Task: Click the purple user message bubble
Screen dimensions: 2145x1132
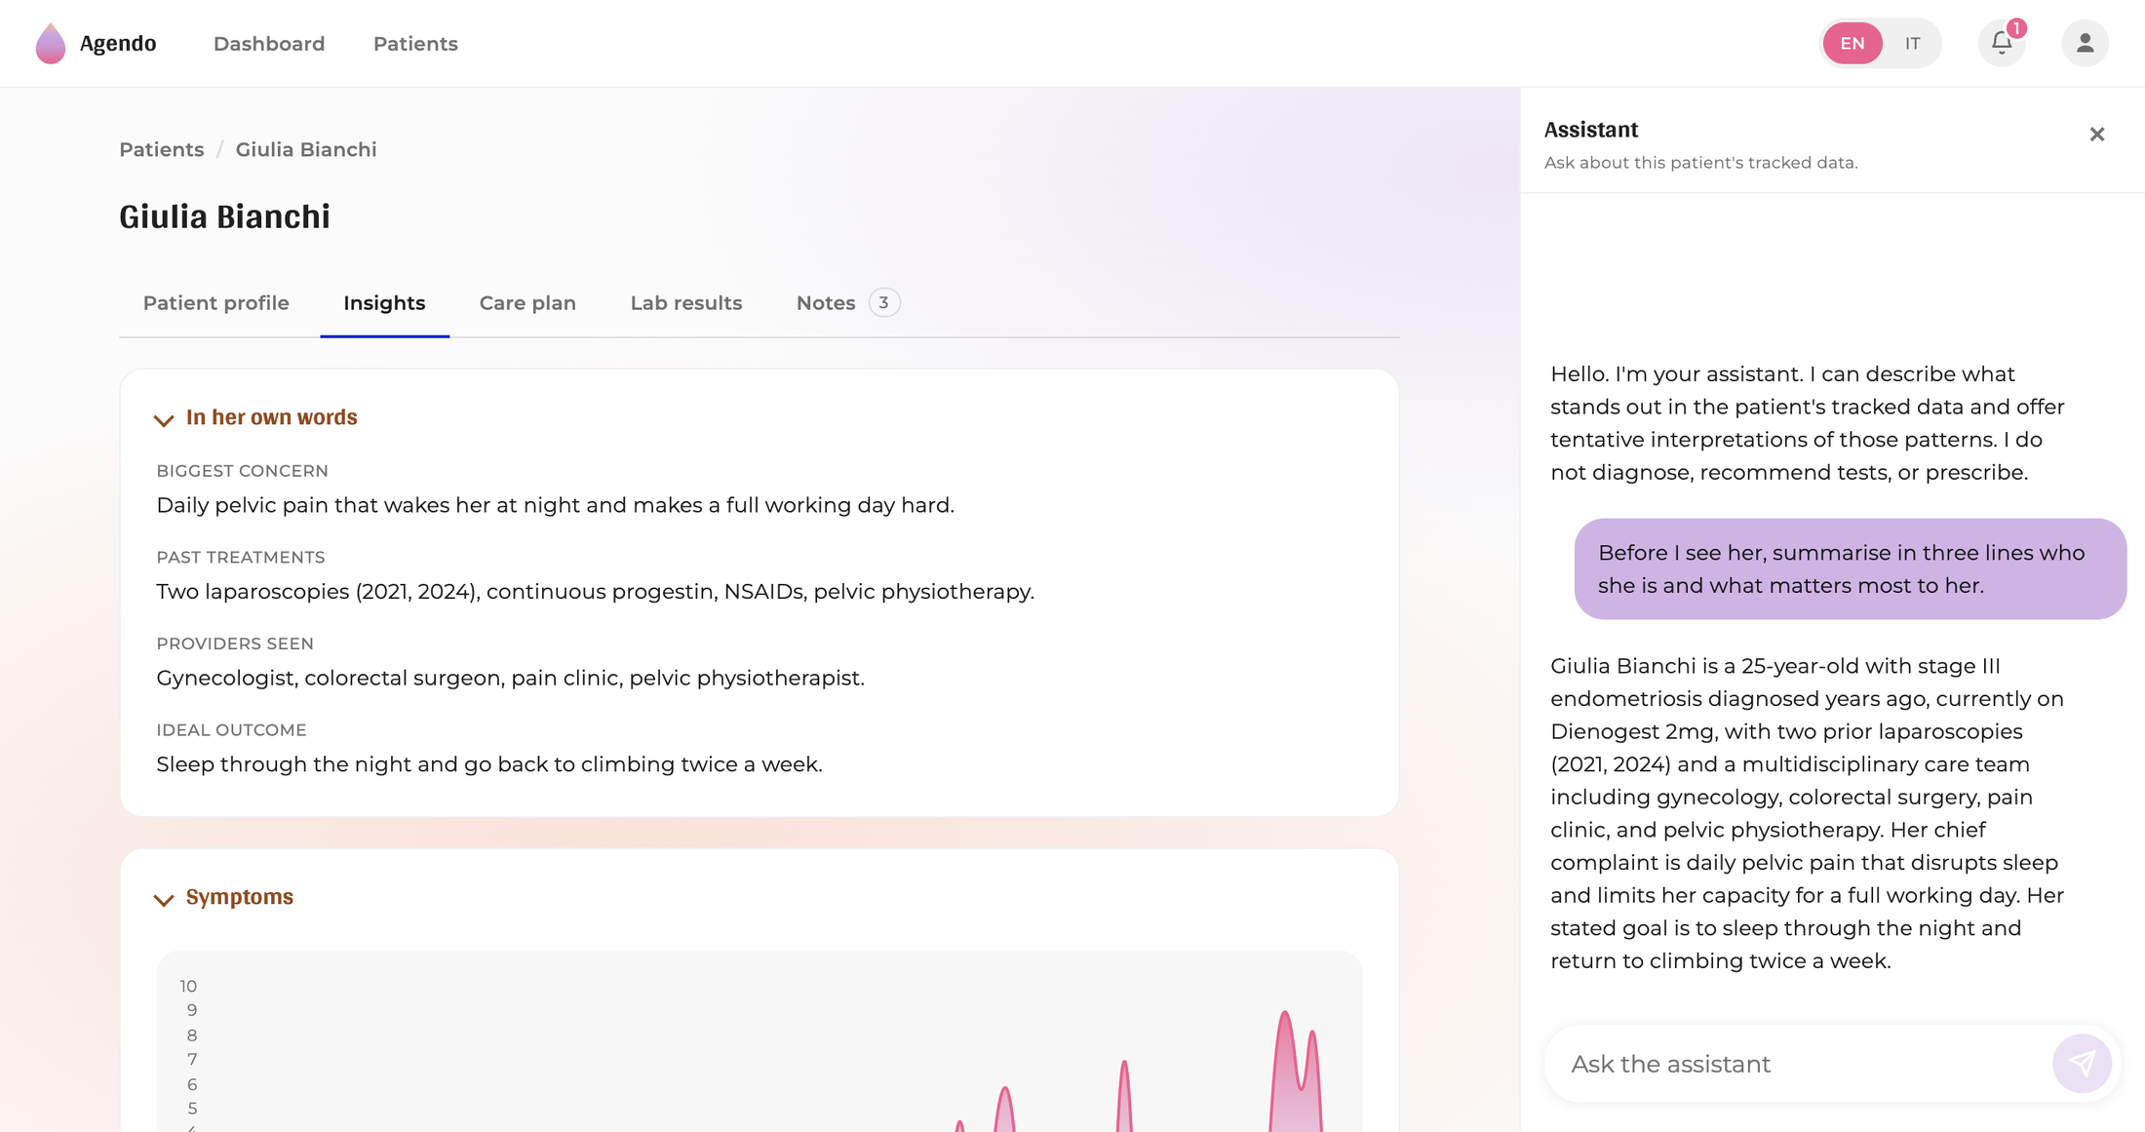Action: point(1850,568)
